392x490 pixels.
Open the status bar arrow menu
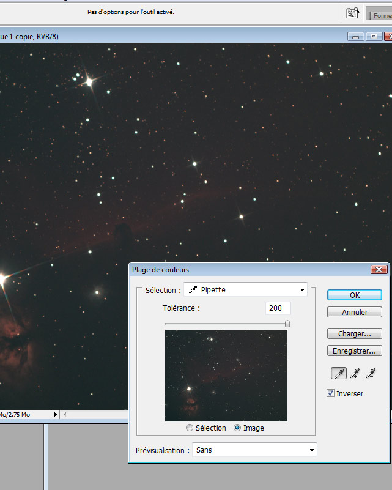(x=55, y=414)
